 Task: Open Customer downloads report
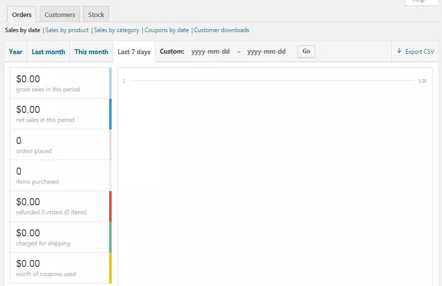222,30
